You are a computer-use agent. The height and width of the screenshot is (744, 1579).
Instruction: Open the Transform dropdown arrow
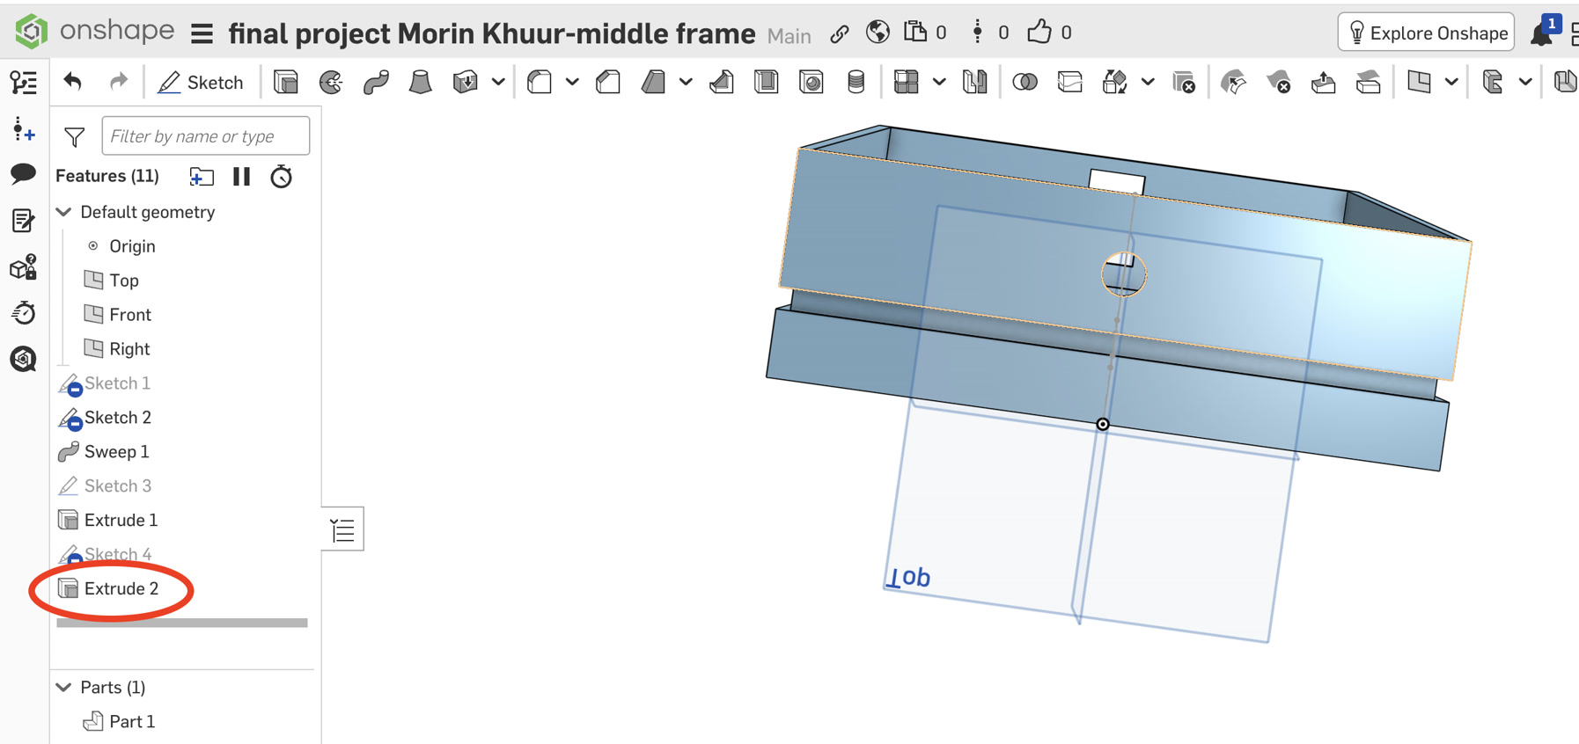1148,83
